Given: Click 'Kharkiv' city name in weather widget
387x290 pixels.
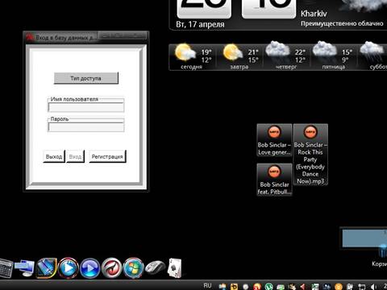Looking at the screenshot, I should coord(314,14).
